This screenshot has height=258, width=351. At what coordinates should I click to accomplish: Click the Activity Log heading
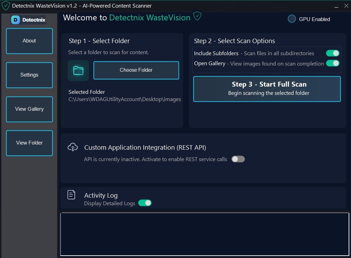click(101, 196)
